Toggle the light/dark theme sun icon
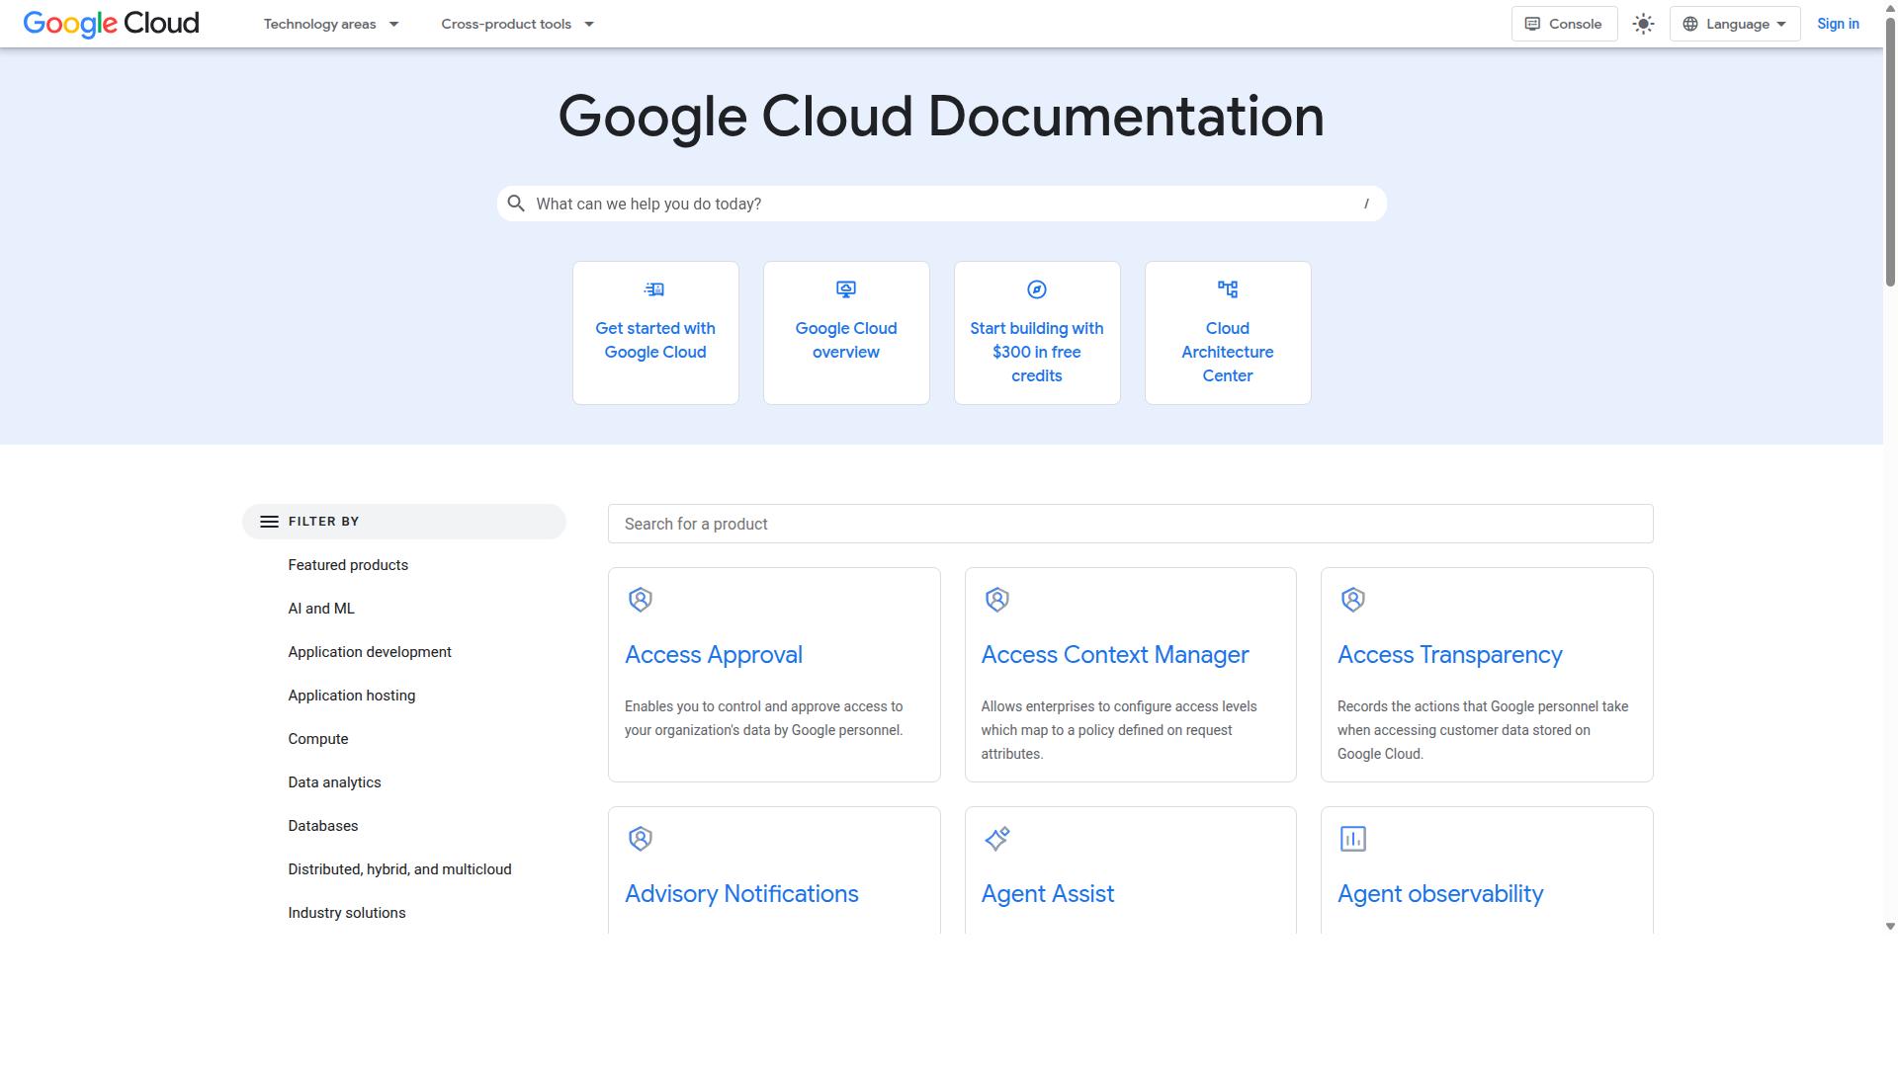This screenshot has width=1898, height=1067. click(1643, 24)
